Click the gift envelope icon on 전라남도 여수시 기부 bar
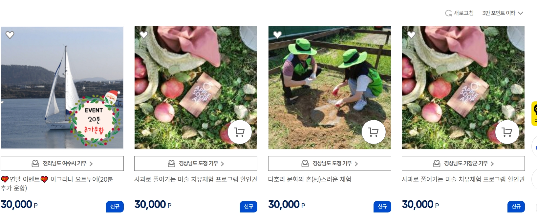Image resolution: width=537 pixels, height=221 pixels. (35, 163)
